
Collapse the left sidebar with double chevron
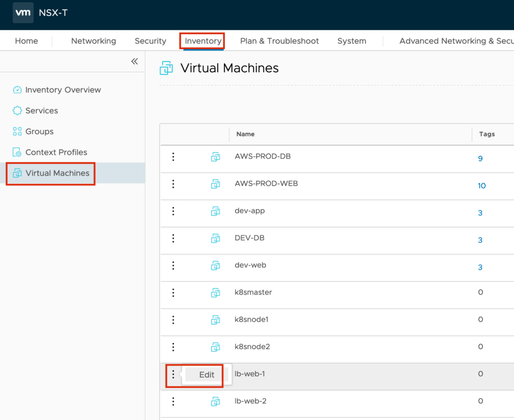pos(134,61)
